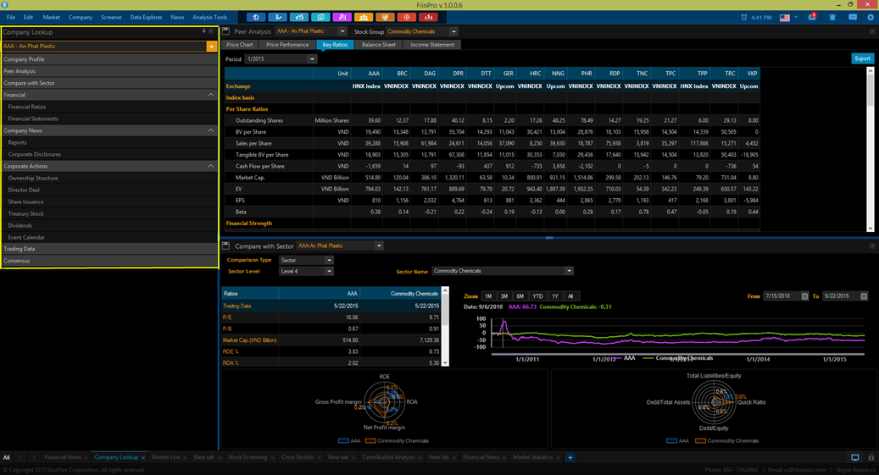This screenshot has height=475, width=879.
Task: Open the Contribution Analysis bottom tab
Action: pyautogui.click(x=388, y=457)
